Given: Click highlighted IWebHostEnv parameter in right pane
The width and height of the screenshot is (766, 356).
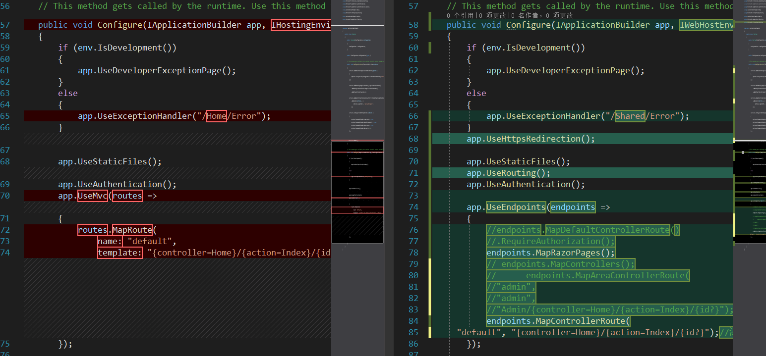Looking at the screenshot, I should (707, 25).
